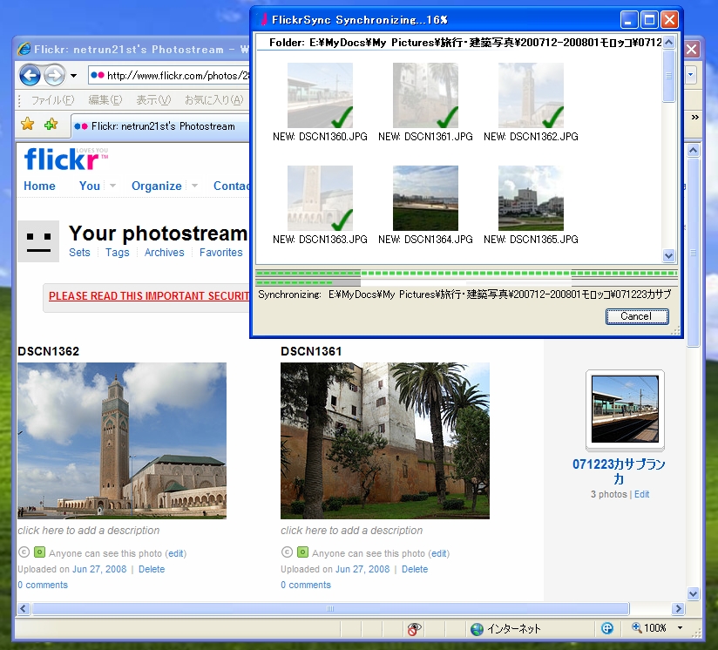Click Edit next to 3 photos
Screen dimensions: 718x650
[x=641, y=494]
